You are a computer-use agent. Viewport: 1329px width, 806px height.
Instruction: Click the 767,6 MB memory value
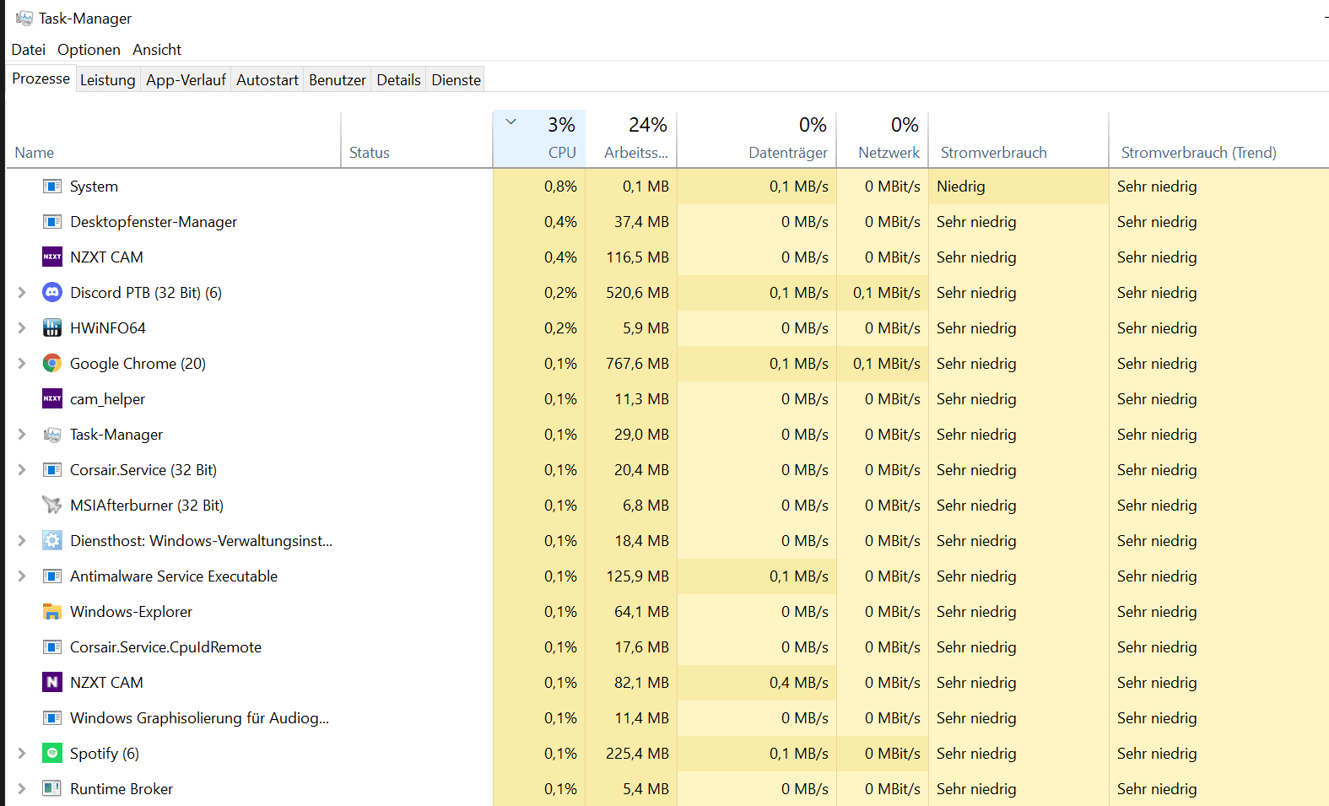tap(637, 364)
